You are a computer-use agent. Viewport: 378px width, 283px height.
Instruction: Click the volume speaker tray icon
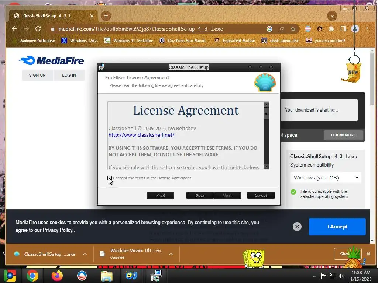click(341, 276)
